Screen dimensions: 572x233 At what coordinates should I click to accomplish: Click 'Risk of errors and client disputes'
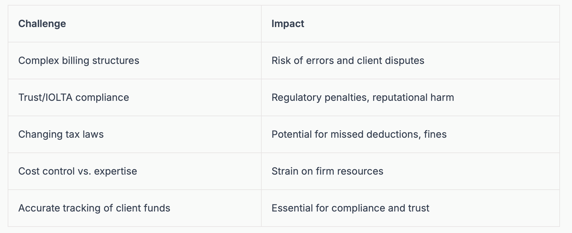tap(348, 61)
